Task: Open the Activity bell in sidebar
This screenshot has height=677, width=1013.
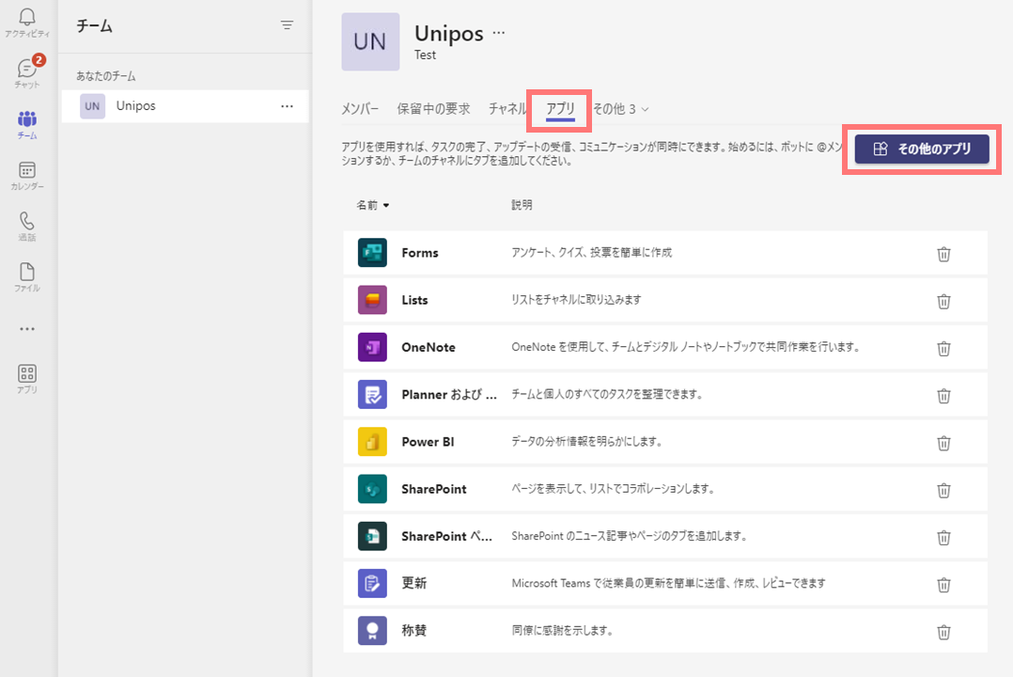Action: (26, 23)
